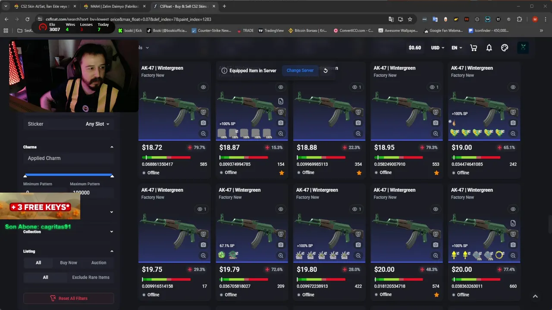The width and height of the screenshot is (552, 310).
Task: Click the info icon beside Equipped Item in Server
Action: point(224,71)
